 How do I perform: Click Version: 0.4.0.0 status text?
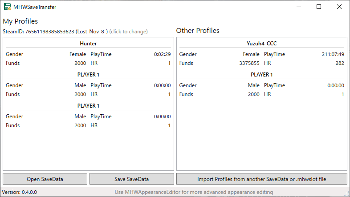point(20,192)
